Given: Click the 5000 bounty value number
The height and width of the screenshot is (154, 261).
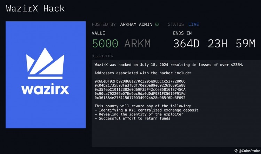Looking at the screenshot, I should click(105, 44).
